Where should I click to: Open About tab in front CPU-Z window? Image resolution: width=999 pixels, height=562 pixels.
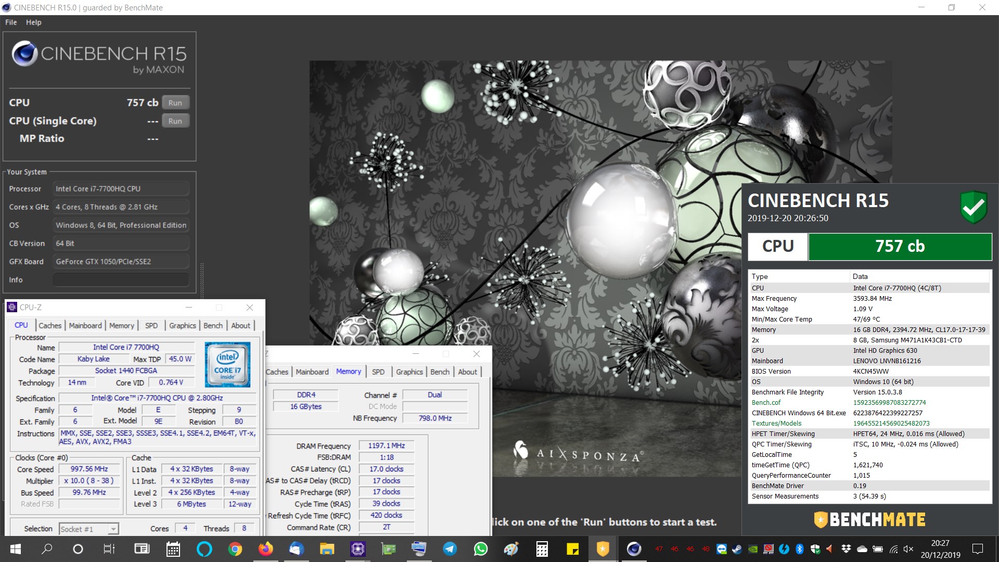pos(241,326)
